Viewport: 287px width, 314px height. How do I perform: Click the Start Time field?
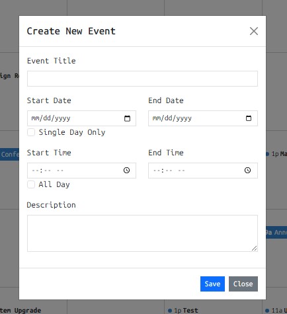coord(81,171)
